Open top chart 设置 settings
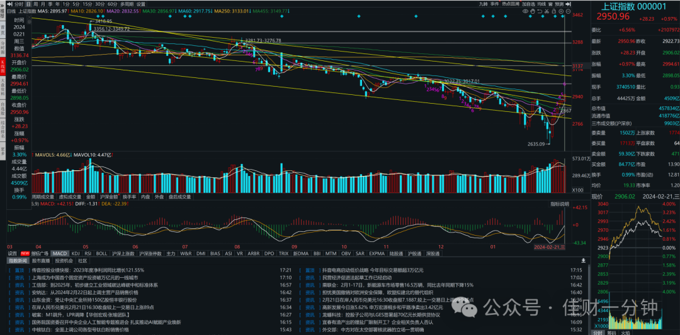This screenshot has height=335, width=680. (140, 4)
